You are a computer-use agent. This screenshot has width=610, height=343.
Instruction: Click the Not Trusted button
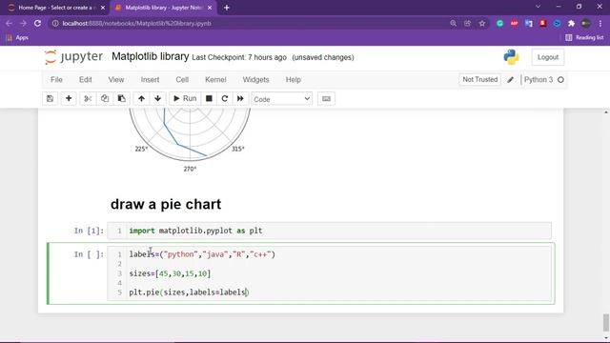pos(479,80)
